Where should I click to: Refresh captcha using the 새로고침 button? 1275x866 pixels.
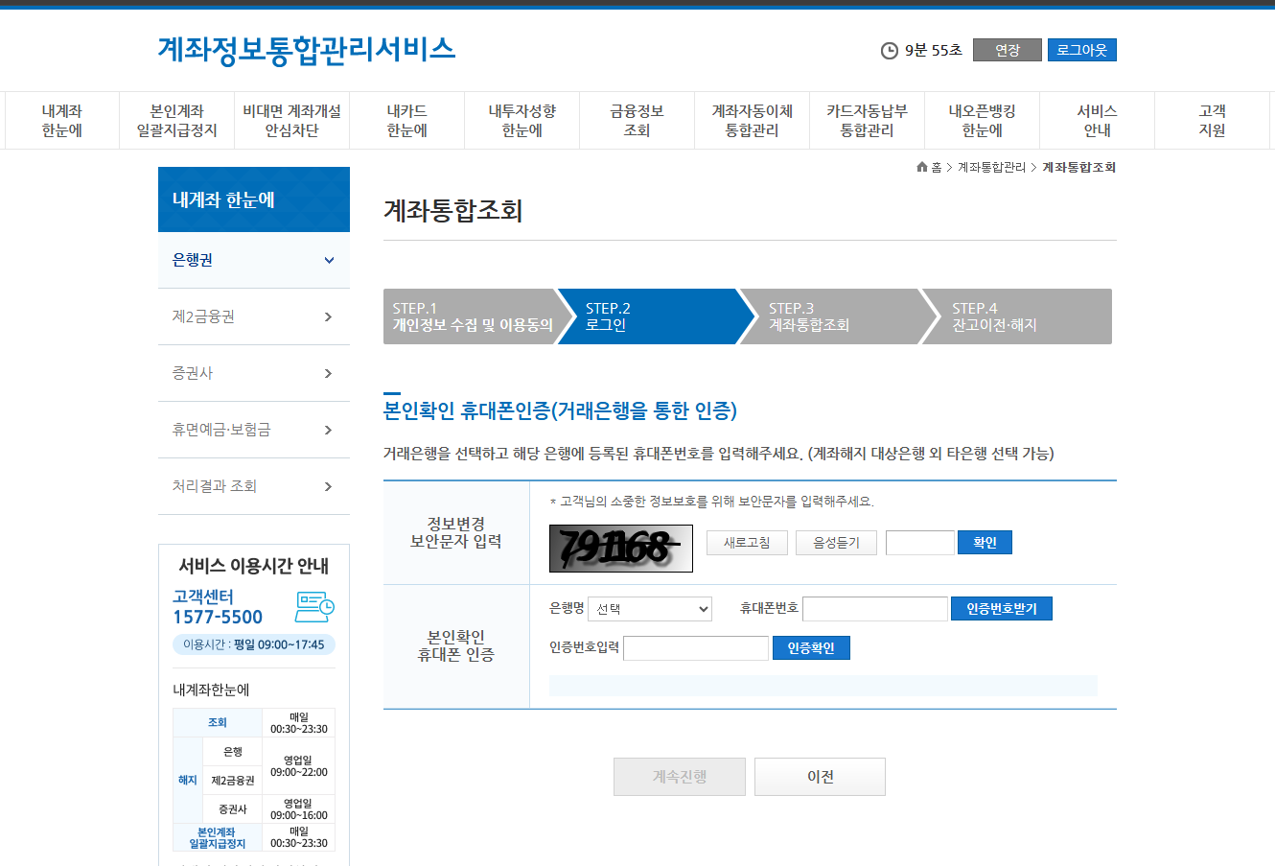[x=747, y=542]
